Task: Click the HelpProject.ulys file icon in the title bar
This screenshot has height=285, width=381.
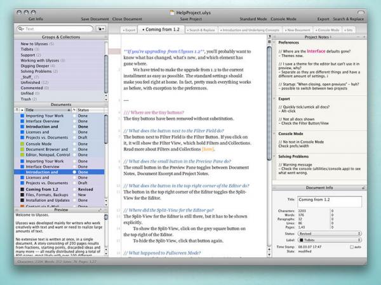Action: tap(172, 13)
